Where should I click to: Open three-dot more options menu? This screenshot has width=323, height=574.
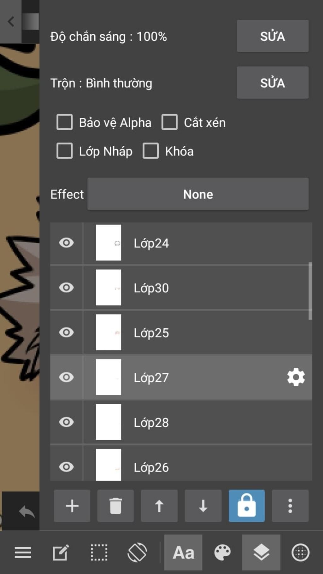click(x=290, y=506)
